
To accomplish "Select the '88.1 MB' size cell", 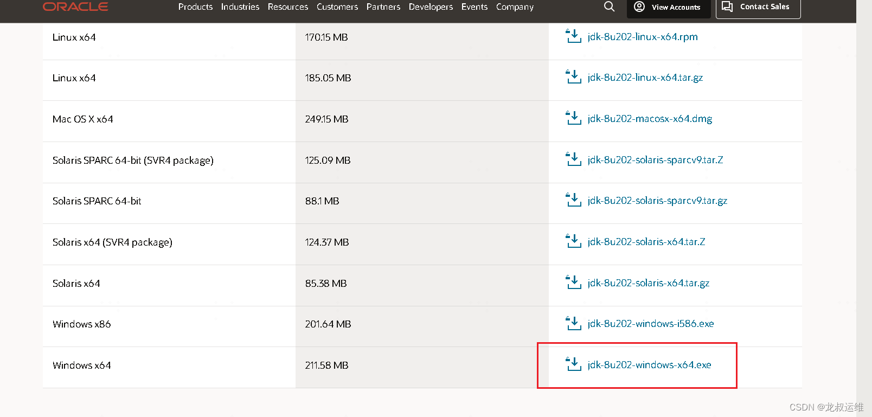I will tap(422, 203).
